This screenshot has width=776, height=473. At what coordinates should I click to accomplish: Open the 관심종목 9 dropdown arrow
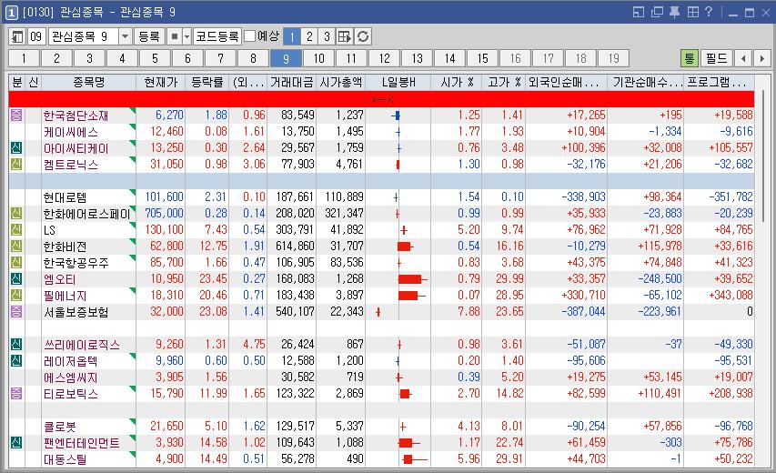click(126, 36)
